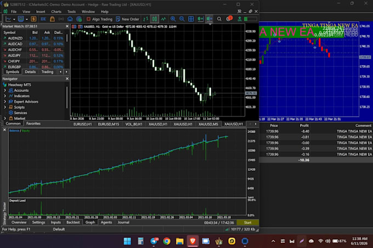Open Strategy Tester Agents tab
This screenshot has width=373, height=248.
[x=106, y=222]
